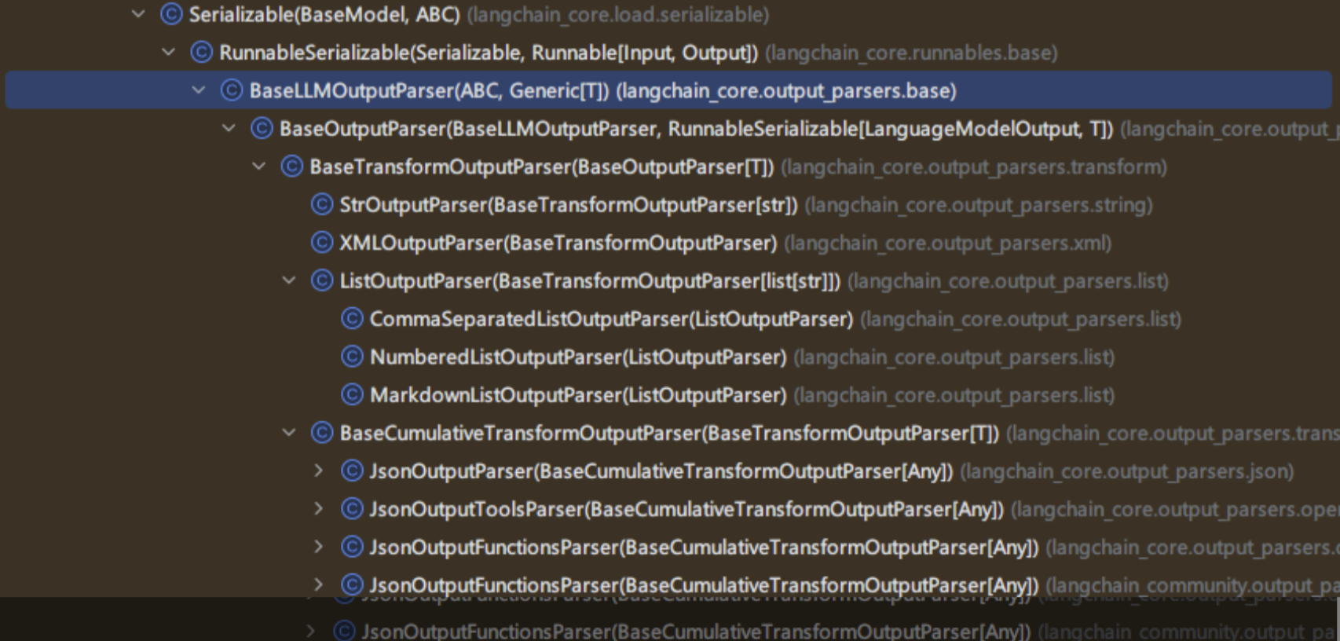Click the (langchain_core.output_parsers.base) module text
Image resolution: width=1340 pixels, height=641 pixels.
(x=786, y=90)
